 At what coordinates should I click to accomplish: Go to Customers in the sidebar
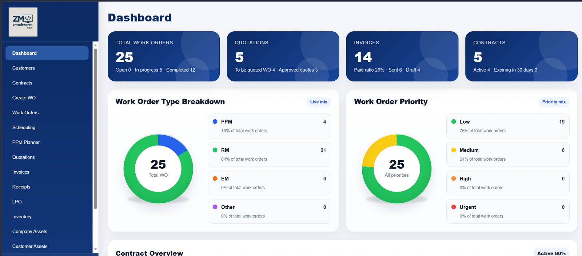pyautogui.click(x=47, y=68)
